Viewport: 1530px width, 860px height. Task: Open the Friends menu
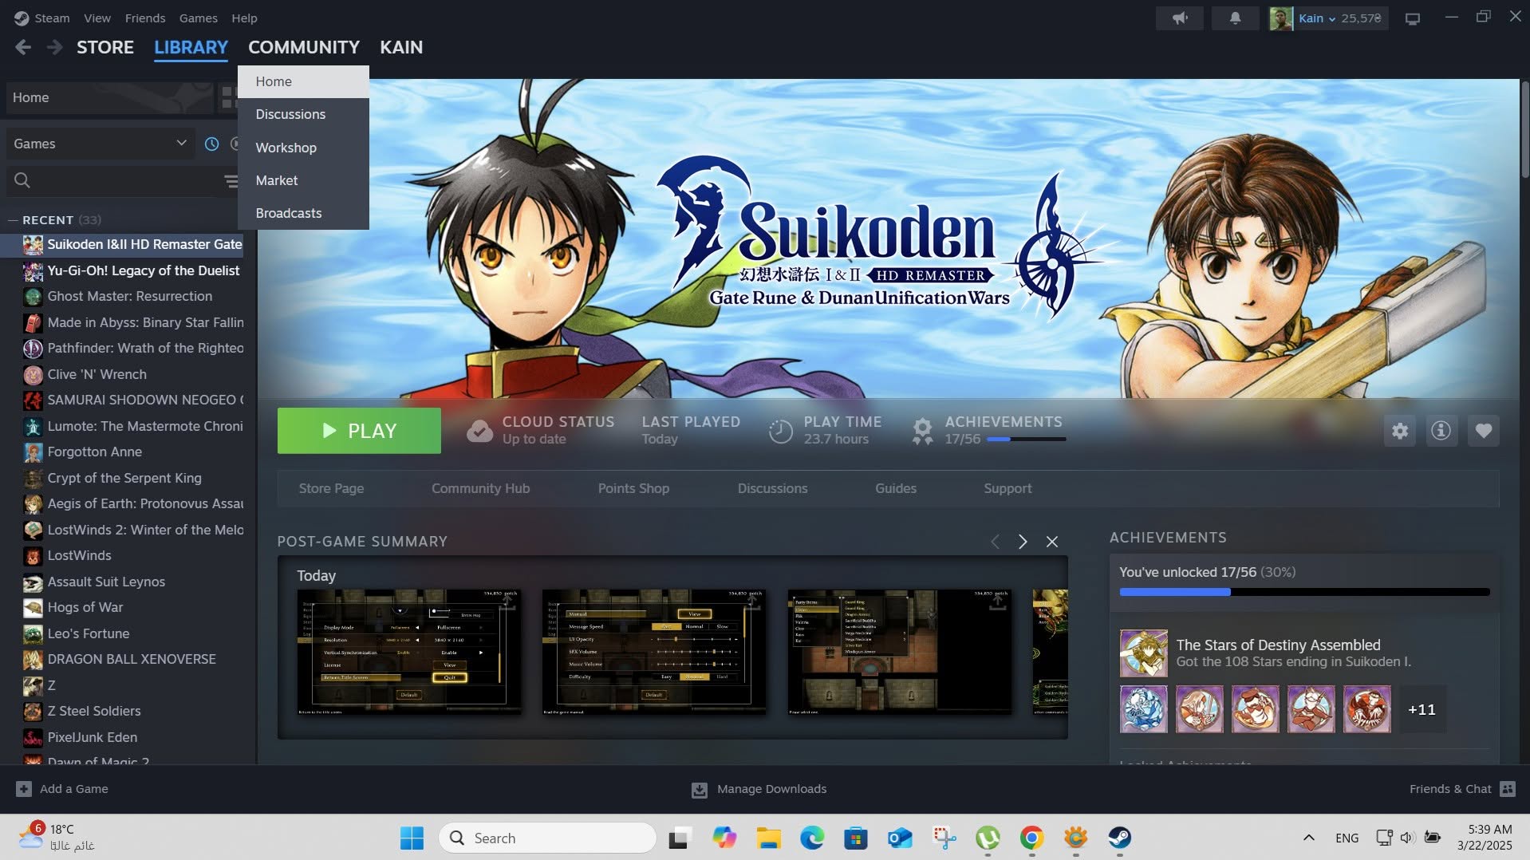coord(145,18)
